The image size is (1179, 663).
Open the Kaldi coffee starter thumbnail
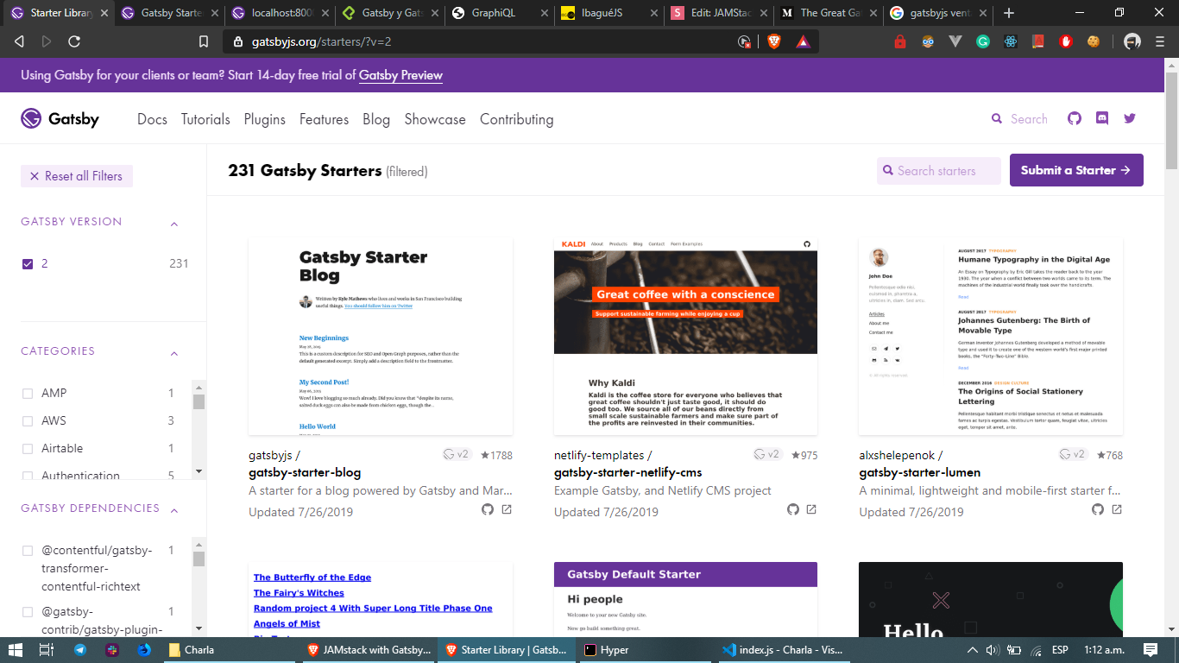tap(685, 337)
